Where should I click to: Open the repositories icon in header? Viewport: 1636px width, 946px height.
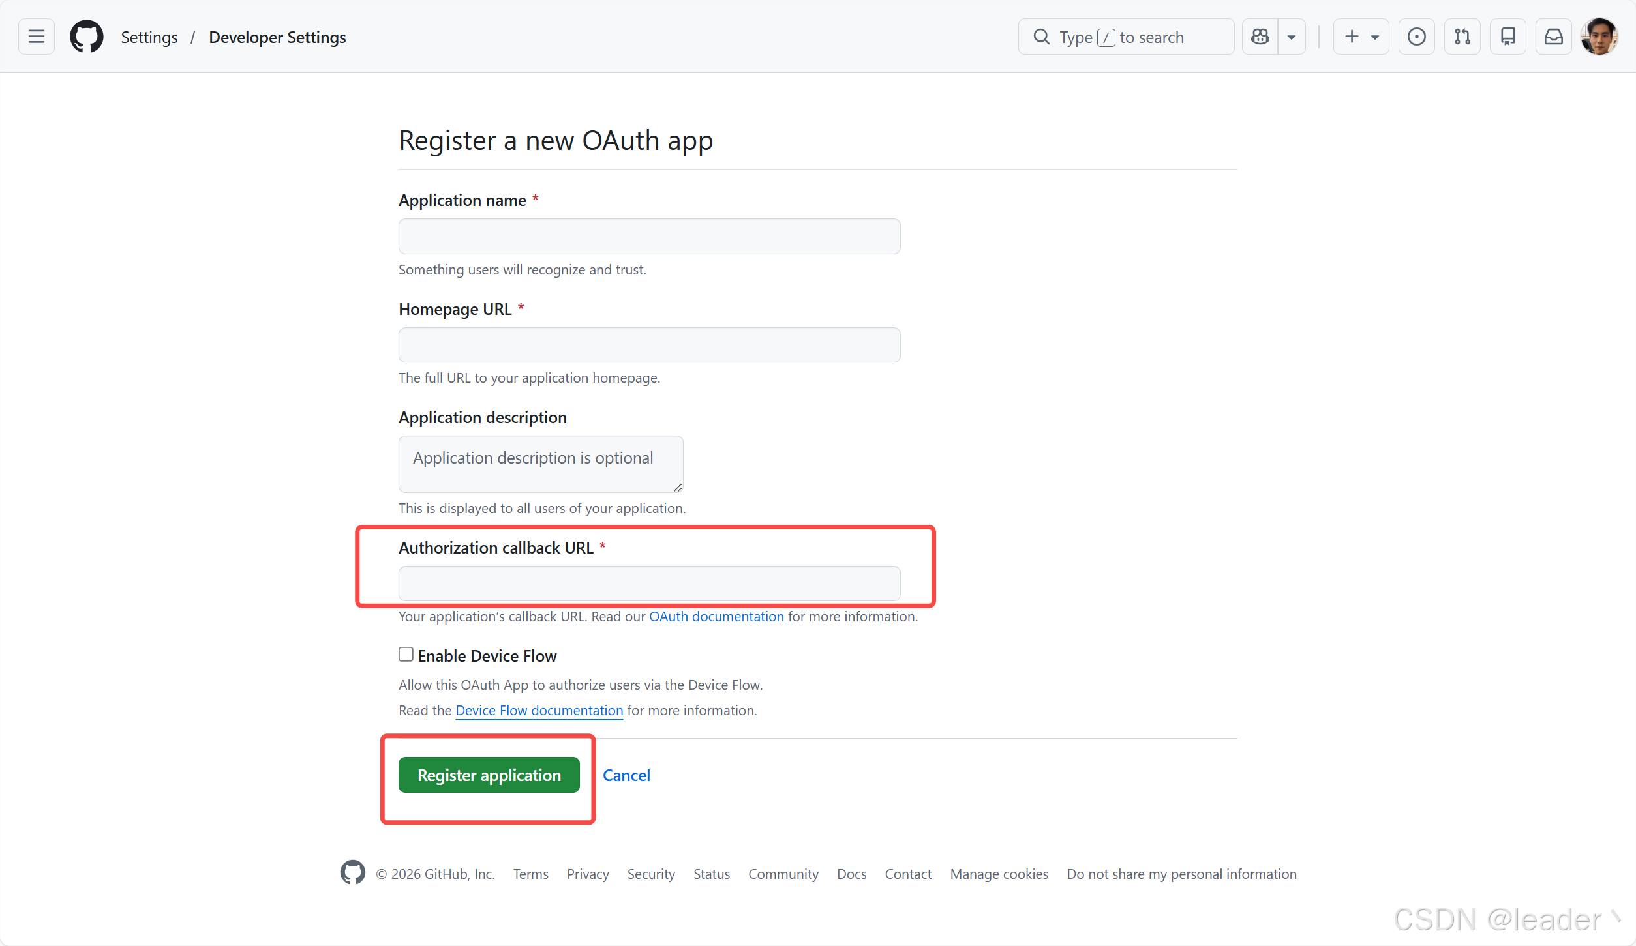(1507, 37)
